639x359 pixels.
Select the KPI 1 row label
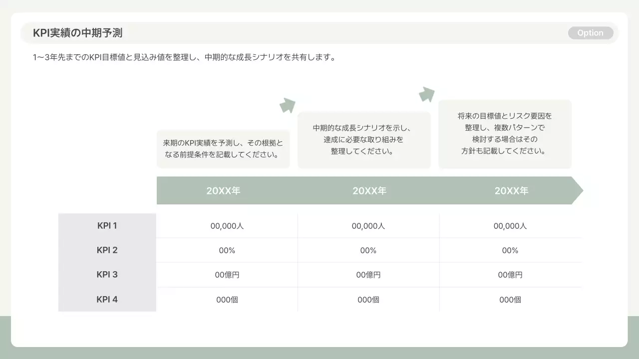pos(107,225)
